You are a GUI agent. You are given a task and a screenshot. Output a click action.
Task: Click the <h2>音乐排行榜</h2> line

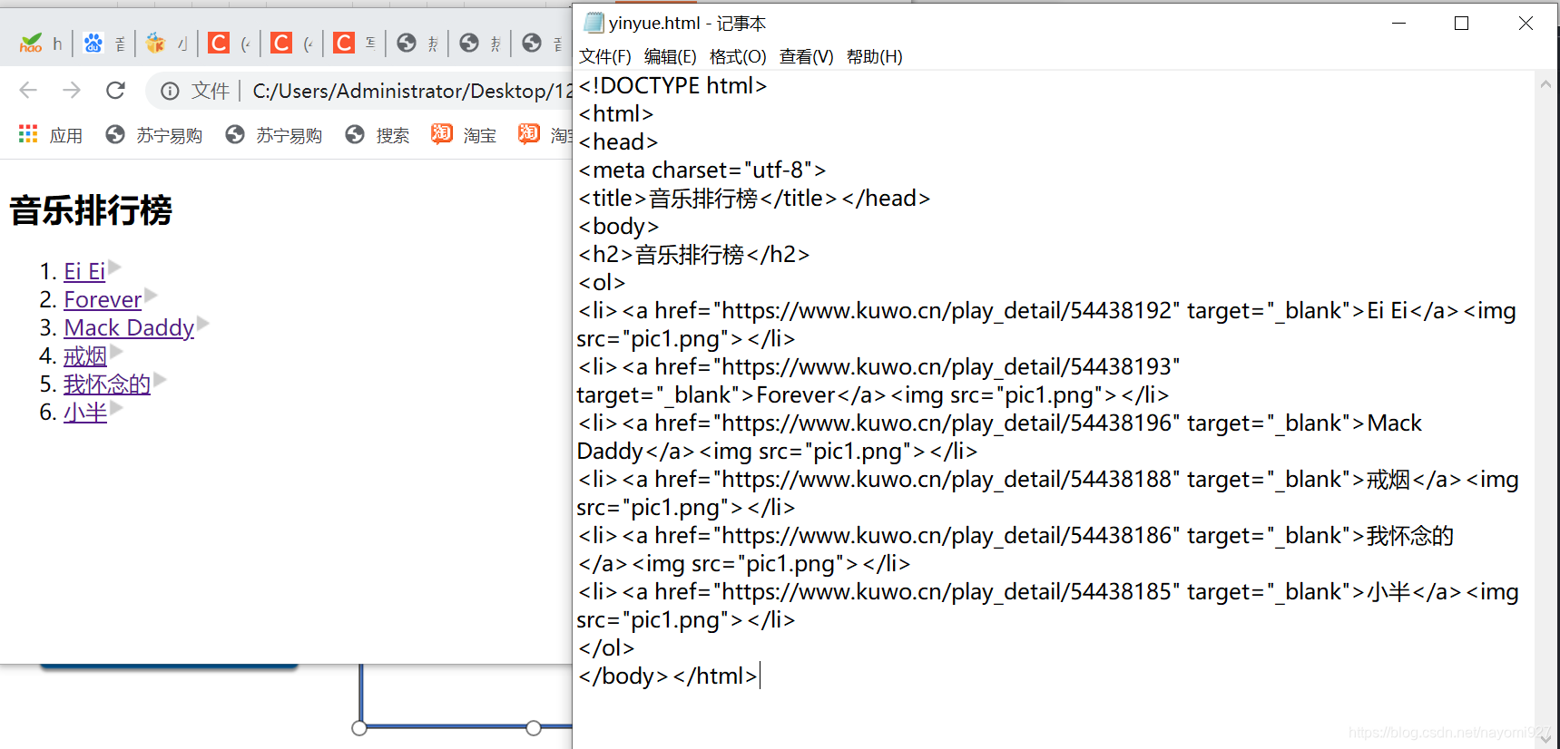click(693, 255)
